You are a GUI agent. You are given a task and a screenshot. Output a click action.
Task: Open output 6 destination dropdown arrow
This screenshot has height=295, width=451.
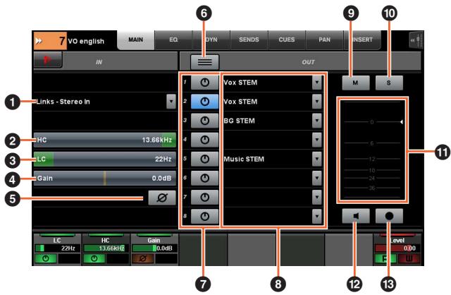pyautogui.click(x=316, y=179)
